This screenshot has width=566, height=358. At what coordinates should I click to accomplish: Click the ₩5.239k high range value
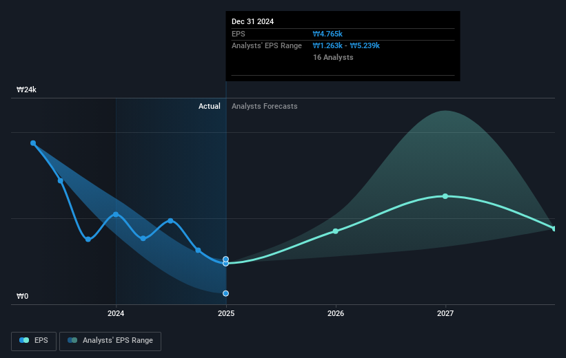tap(365, 46)
